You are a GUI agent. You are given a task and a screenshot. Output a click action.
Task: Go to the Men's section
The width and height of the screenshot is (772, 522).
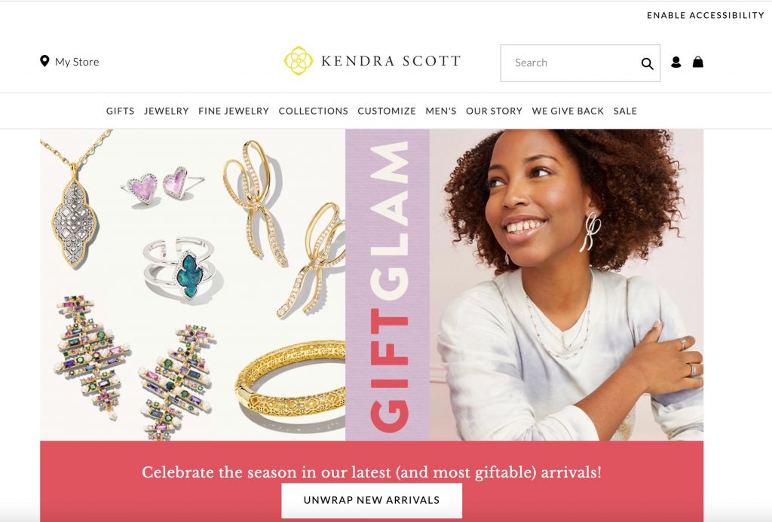click(440, 111)
